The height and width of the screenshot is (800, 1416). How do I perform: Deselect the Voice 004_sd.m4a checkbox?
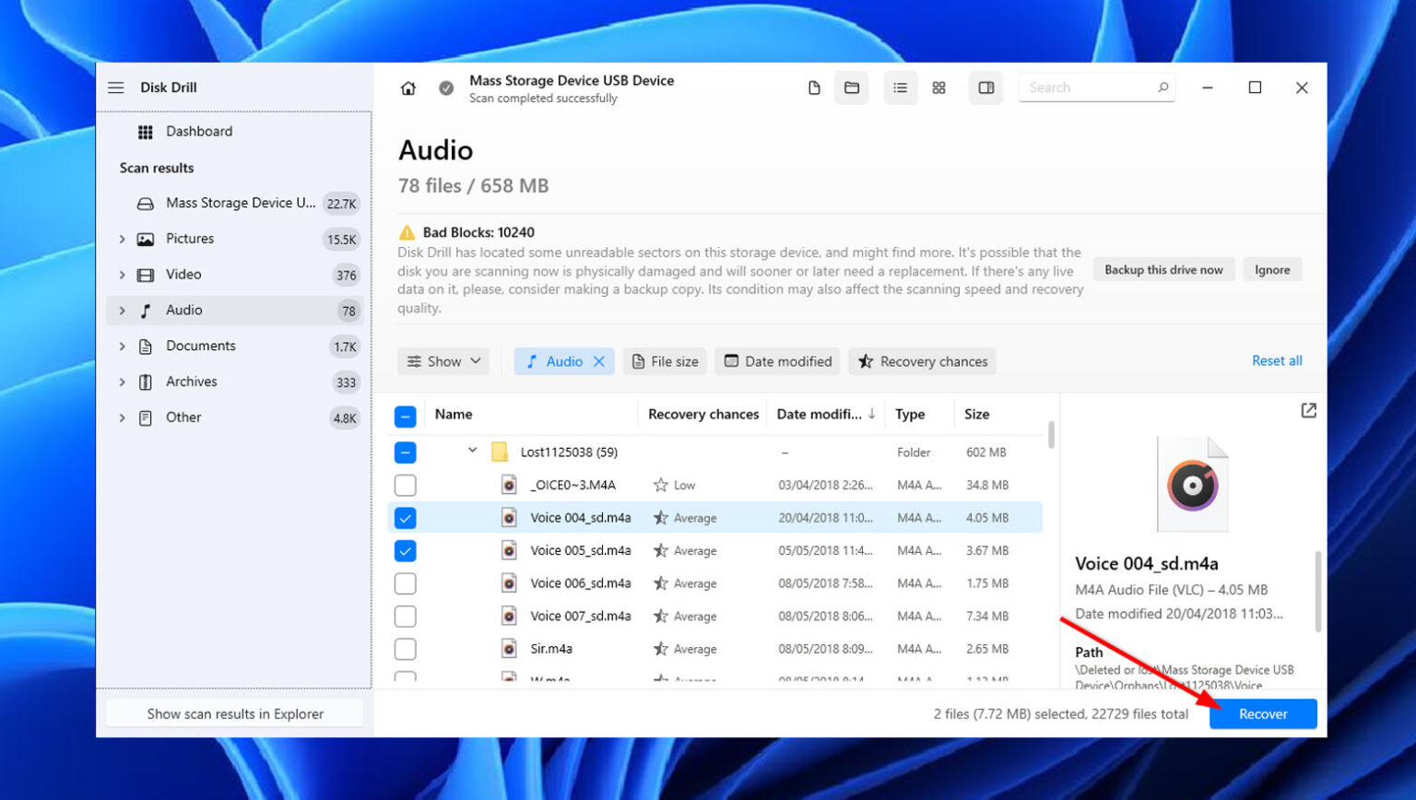point(405,517)
